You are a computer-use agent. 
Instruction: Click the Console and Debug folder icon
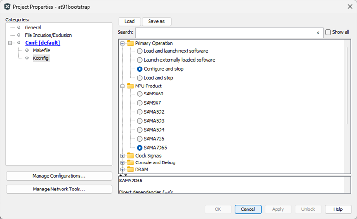(130, 163)
